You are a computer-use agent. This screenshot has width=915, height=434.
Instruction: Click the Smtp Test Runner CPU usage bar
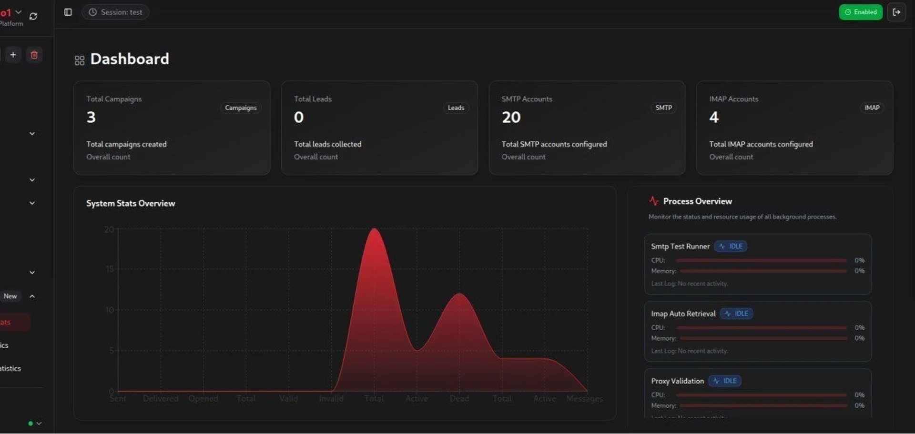(761, 261)
